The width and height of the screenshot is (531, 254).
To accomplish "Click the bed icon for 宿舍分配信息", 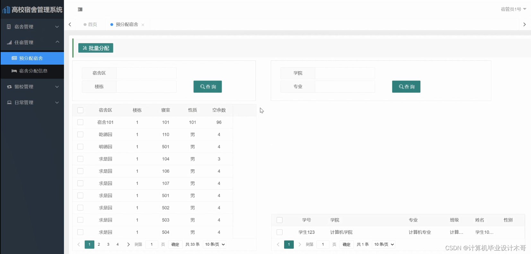I will [x=14, y=71].
